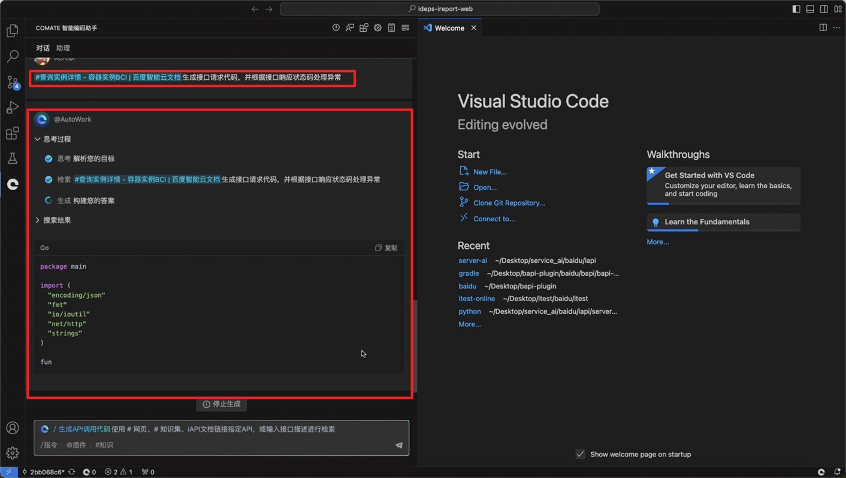Click the synchronize changes icon in status bar
Viewport: 846px width, 478px height.
click(72, 472)
